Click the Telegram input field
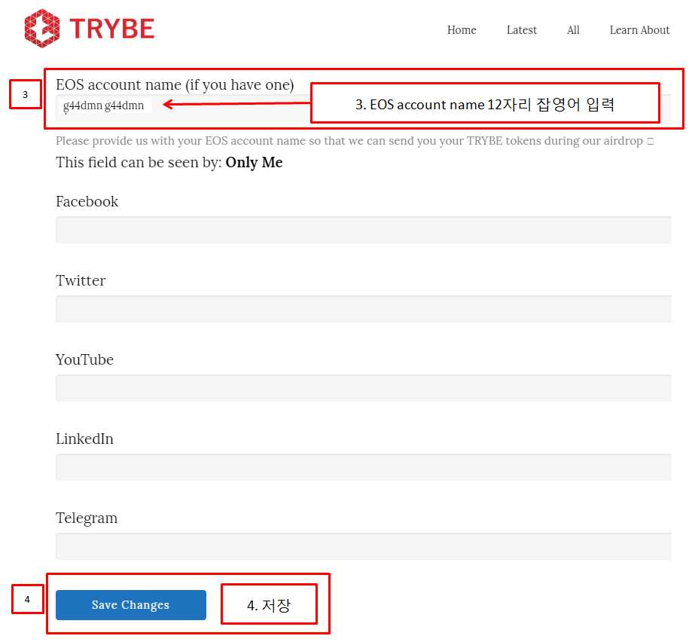 (x=364, y=546)
